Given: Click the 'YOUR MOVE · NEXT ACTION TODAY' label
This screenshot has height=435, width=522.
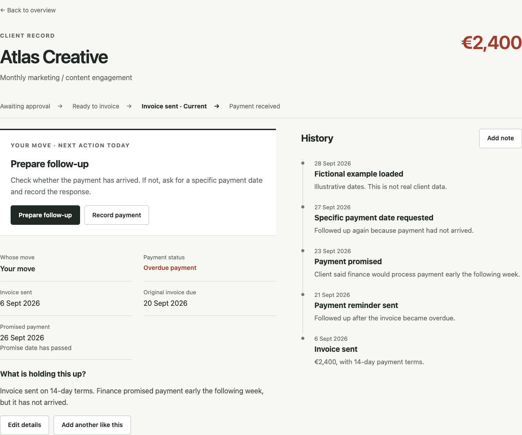Looking at the screenshot, I should pos(70,146).
